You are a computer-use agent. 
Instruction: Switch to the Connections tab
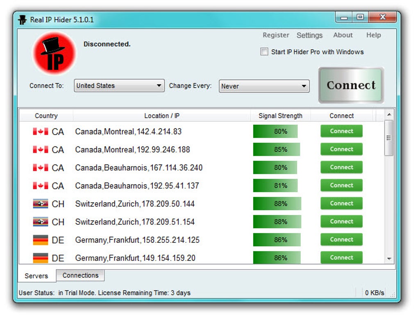pyautogui.click(x=80, y=275)
